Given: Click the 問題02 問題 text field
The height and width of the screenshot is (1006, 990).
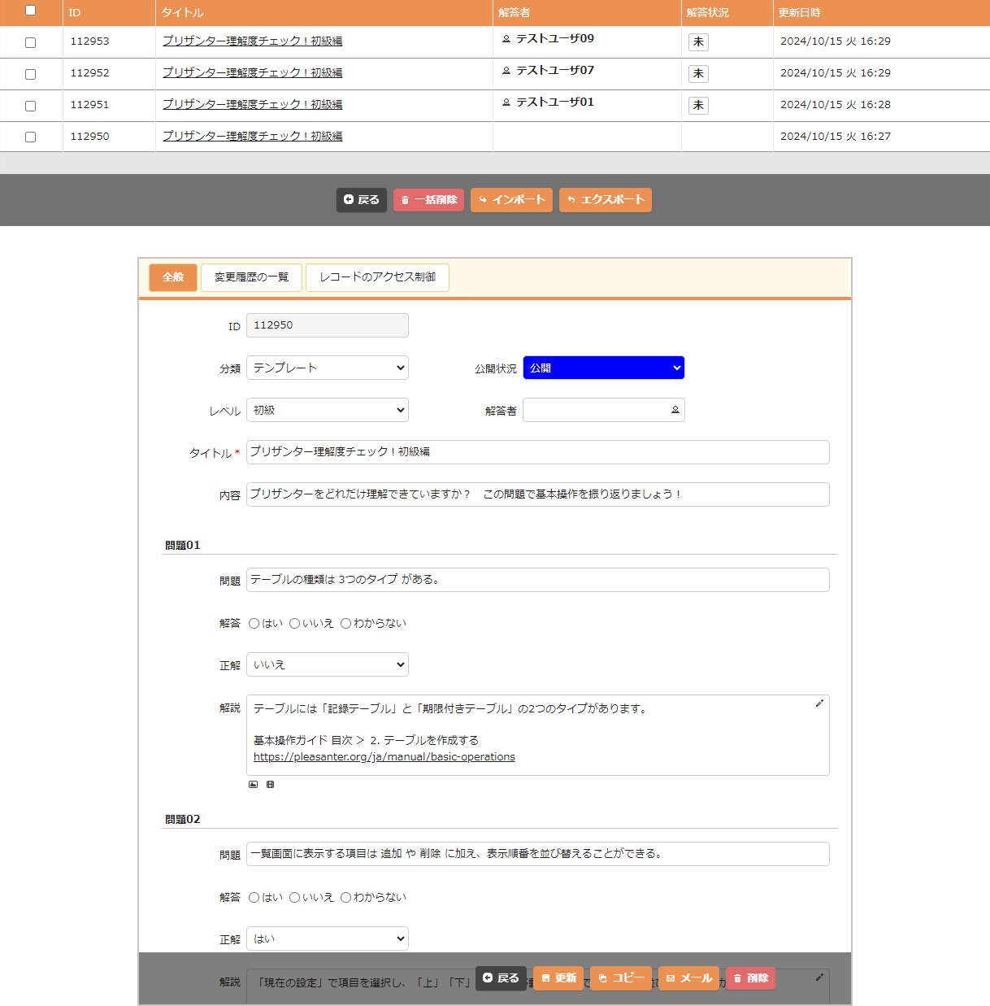Looking at the screenshot, I should click(538, 854).
